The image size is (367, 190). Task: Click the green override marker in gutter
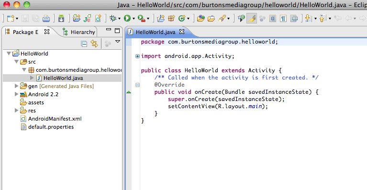pos(129,92)
